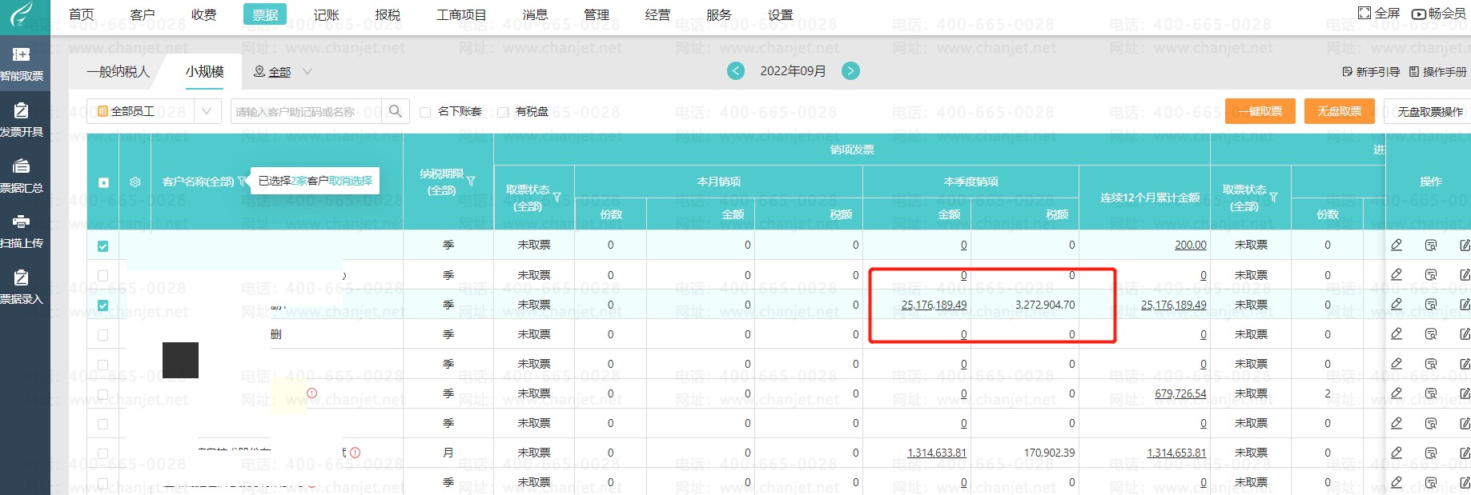Screen dimensions: 1471x495
Task: Click the search magnifier icon
Action: [x=395, y=111]
